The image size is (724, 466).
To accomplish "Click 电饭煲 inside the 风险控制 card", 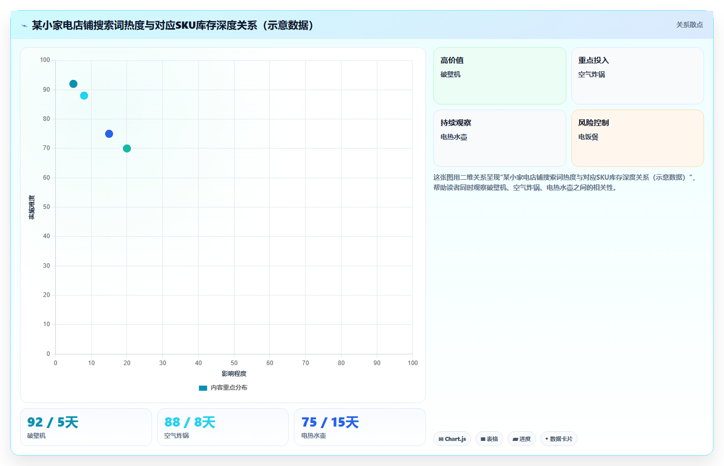I will coord(588,137).
